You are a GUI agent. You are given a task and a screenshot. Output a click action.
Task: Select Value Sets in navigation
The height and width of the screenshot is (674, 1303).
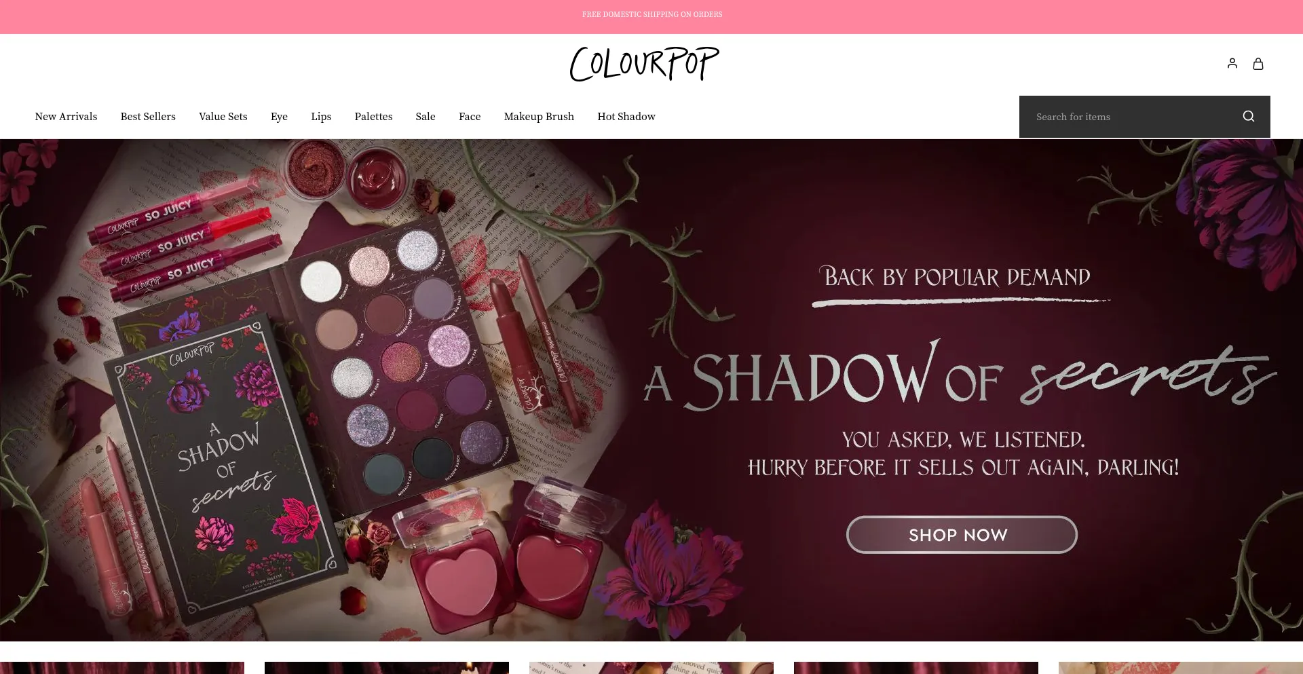tap(223, 117)
